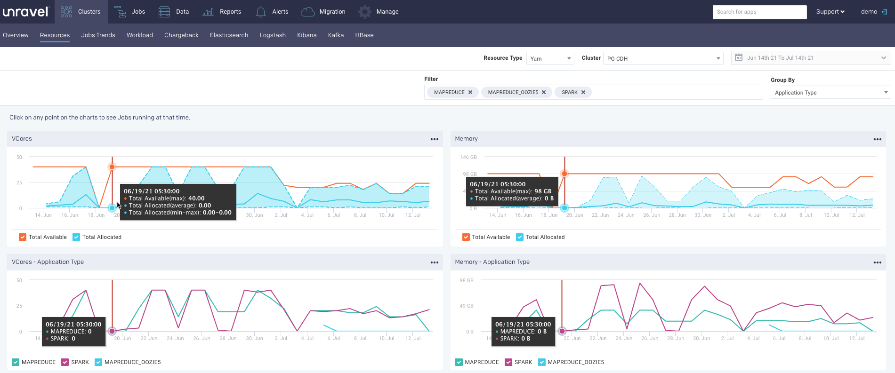Image resolution: width=895 pixels, height=373 pixels.
Task: Click the demo user link
Action: (x=869, y=12)
